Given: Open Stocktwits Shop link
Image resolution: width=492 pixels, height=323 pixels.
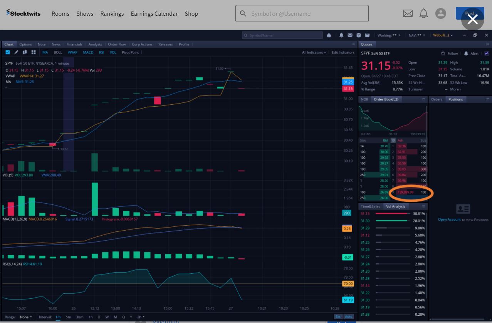Looking at the screenshot, I should pyautogui.click(x=191, y=13).
